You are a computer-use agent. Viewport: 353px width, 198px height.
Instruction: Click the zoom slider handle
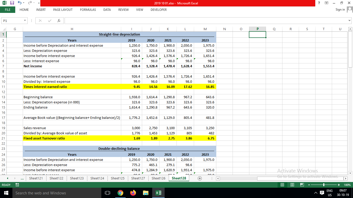point(324,185)
